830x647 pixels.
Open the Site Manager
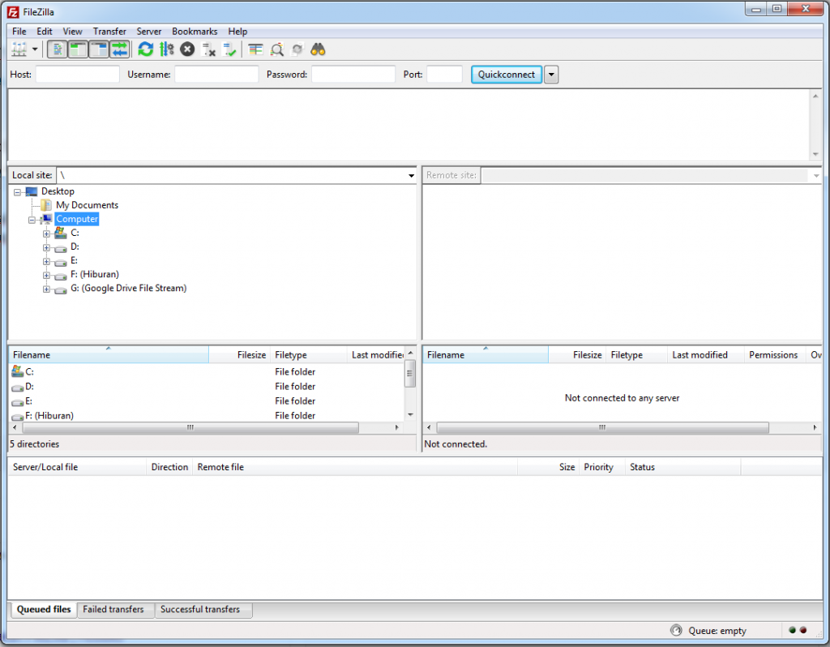point(19,49)
